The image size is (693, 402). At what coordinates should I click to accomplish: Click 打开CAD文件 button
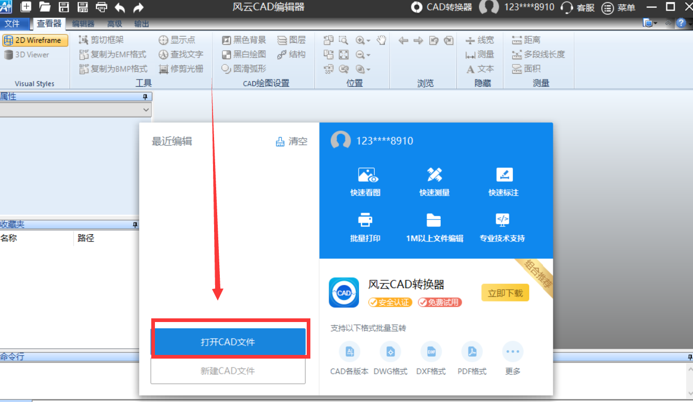[228, 342]
